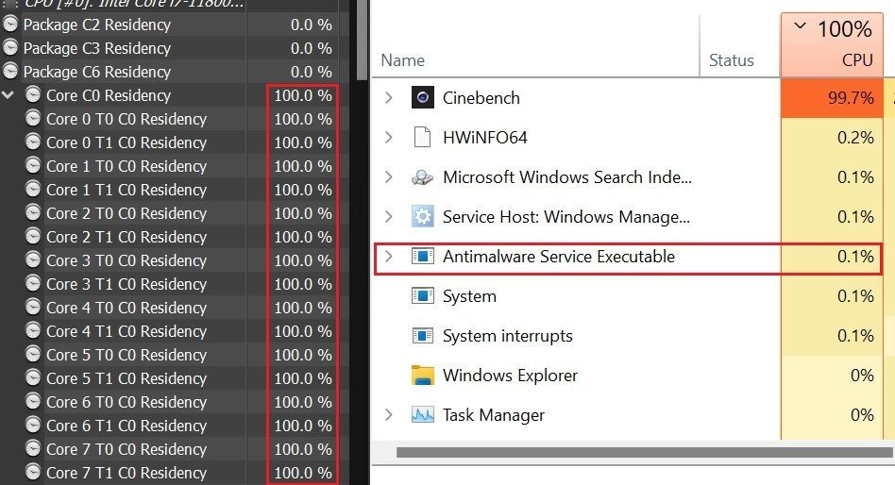Click Package C2 Residency 0.0 % value

coord(312,25)
